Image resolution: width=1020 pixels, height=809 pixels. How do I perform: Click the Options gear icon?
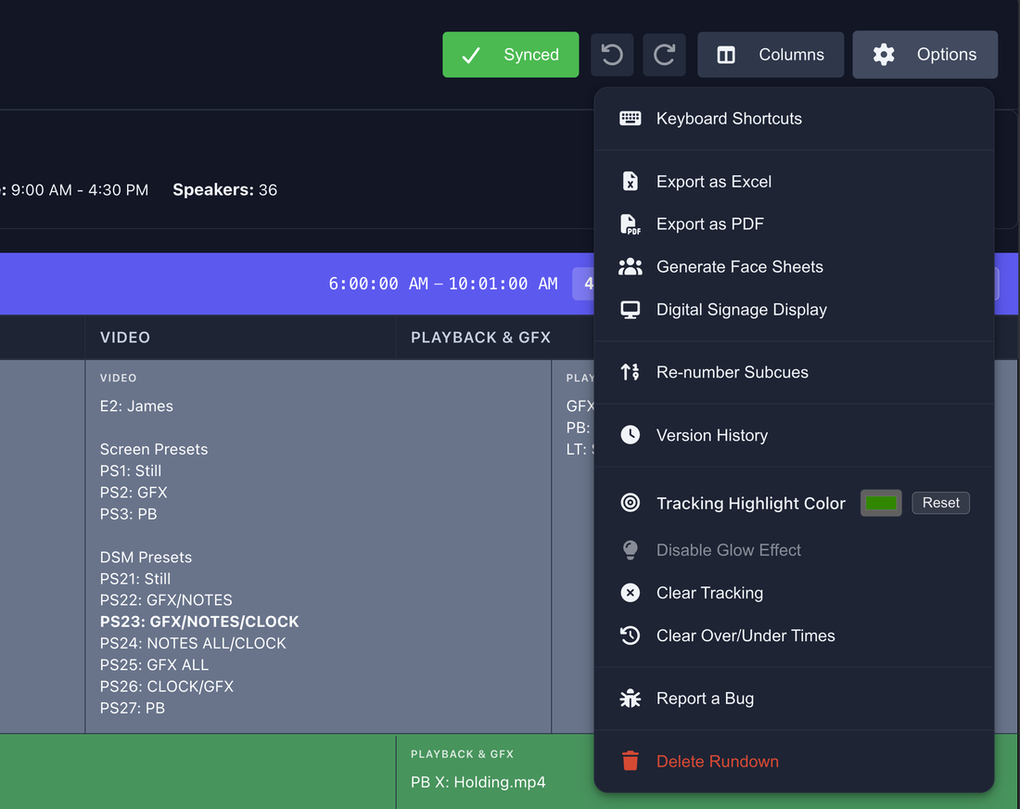tap(884, 55)
